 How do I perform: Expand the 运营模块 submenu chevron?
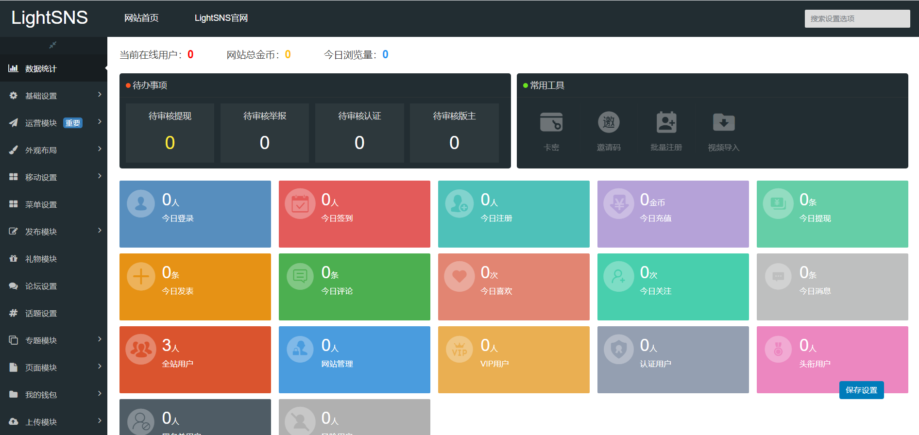click(x=100, y=121)
